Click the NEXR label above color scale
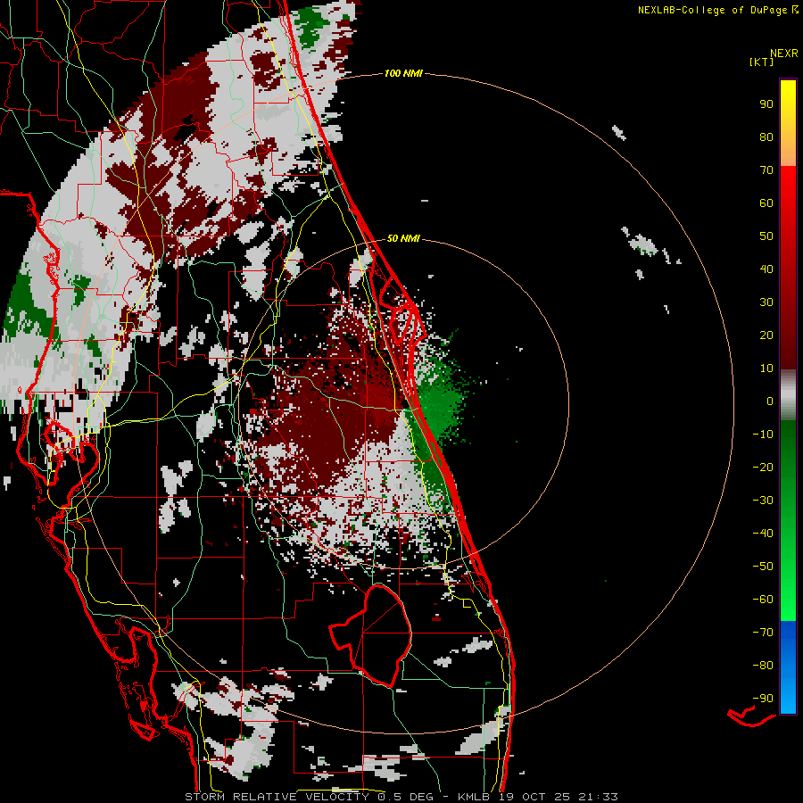 point(784,54)
